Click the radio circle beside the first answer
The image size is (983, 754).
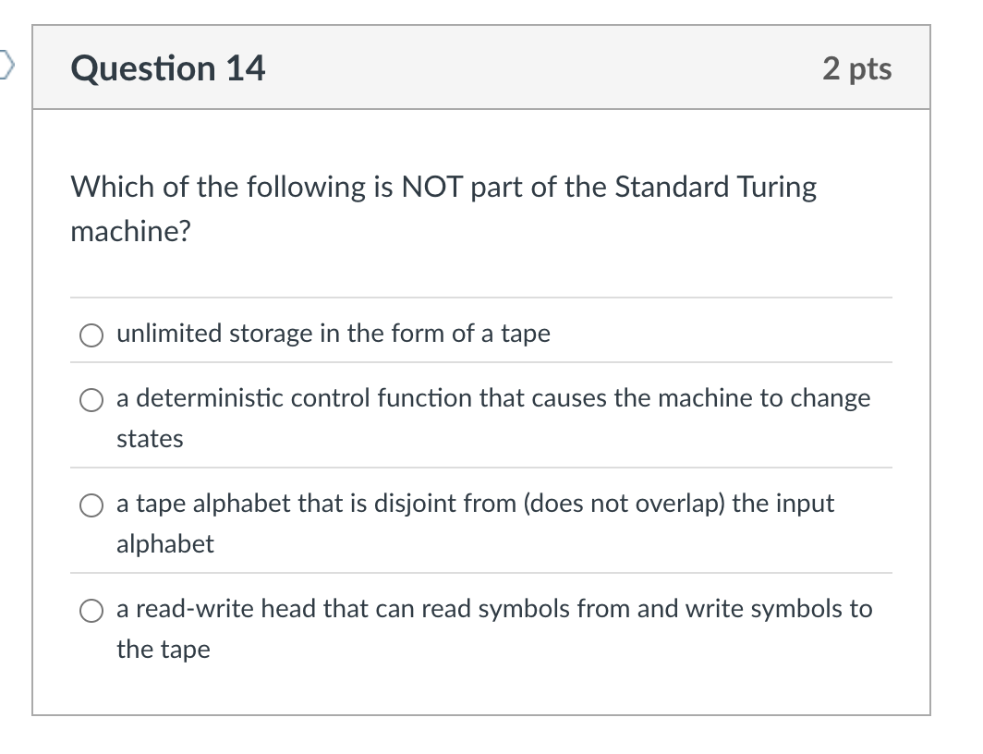(x=91, y=334)
